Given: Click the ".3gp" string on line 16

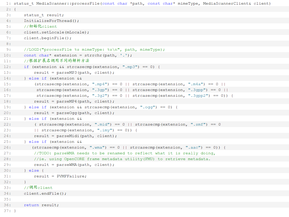Looking at the screenshot, I should pos(100,90).
